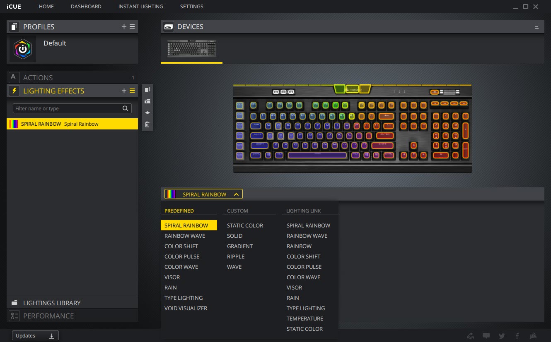Image resolution: width=551 pixels, height=342 pixels.
Task: Open the Dashboard tab
Action: 86,7
